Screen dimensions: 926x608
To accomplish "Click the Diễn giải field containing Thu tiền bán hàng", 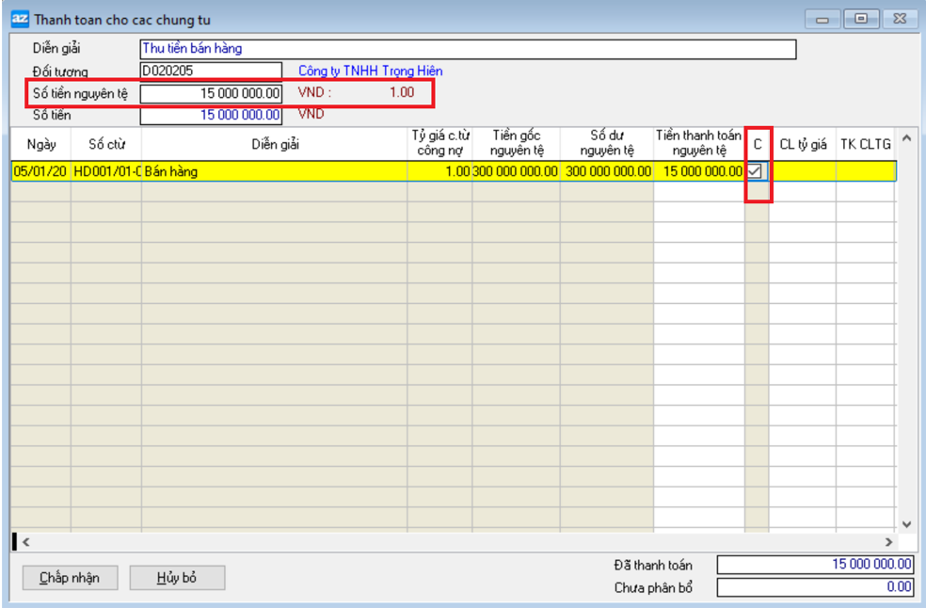I will [468, 49].
